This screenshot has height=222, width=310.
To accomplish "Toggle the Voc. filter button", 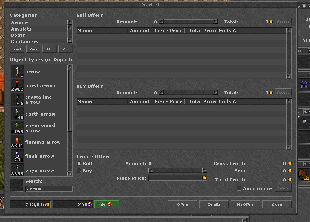I will [33, 49].
